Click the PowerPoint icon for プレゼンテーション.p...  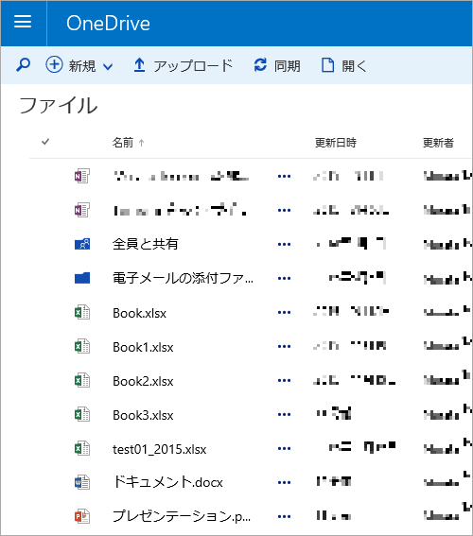[82, 516]
